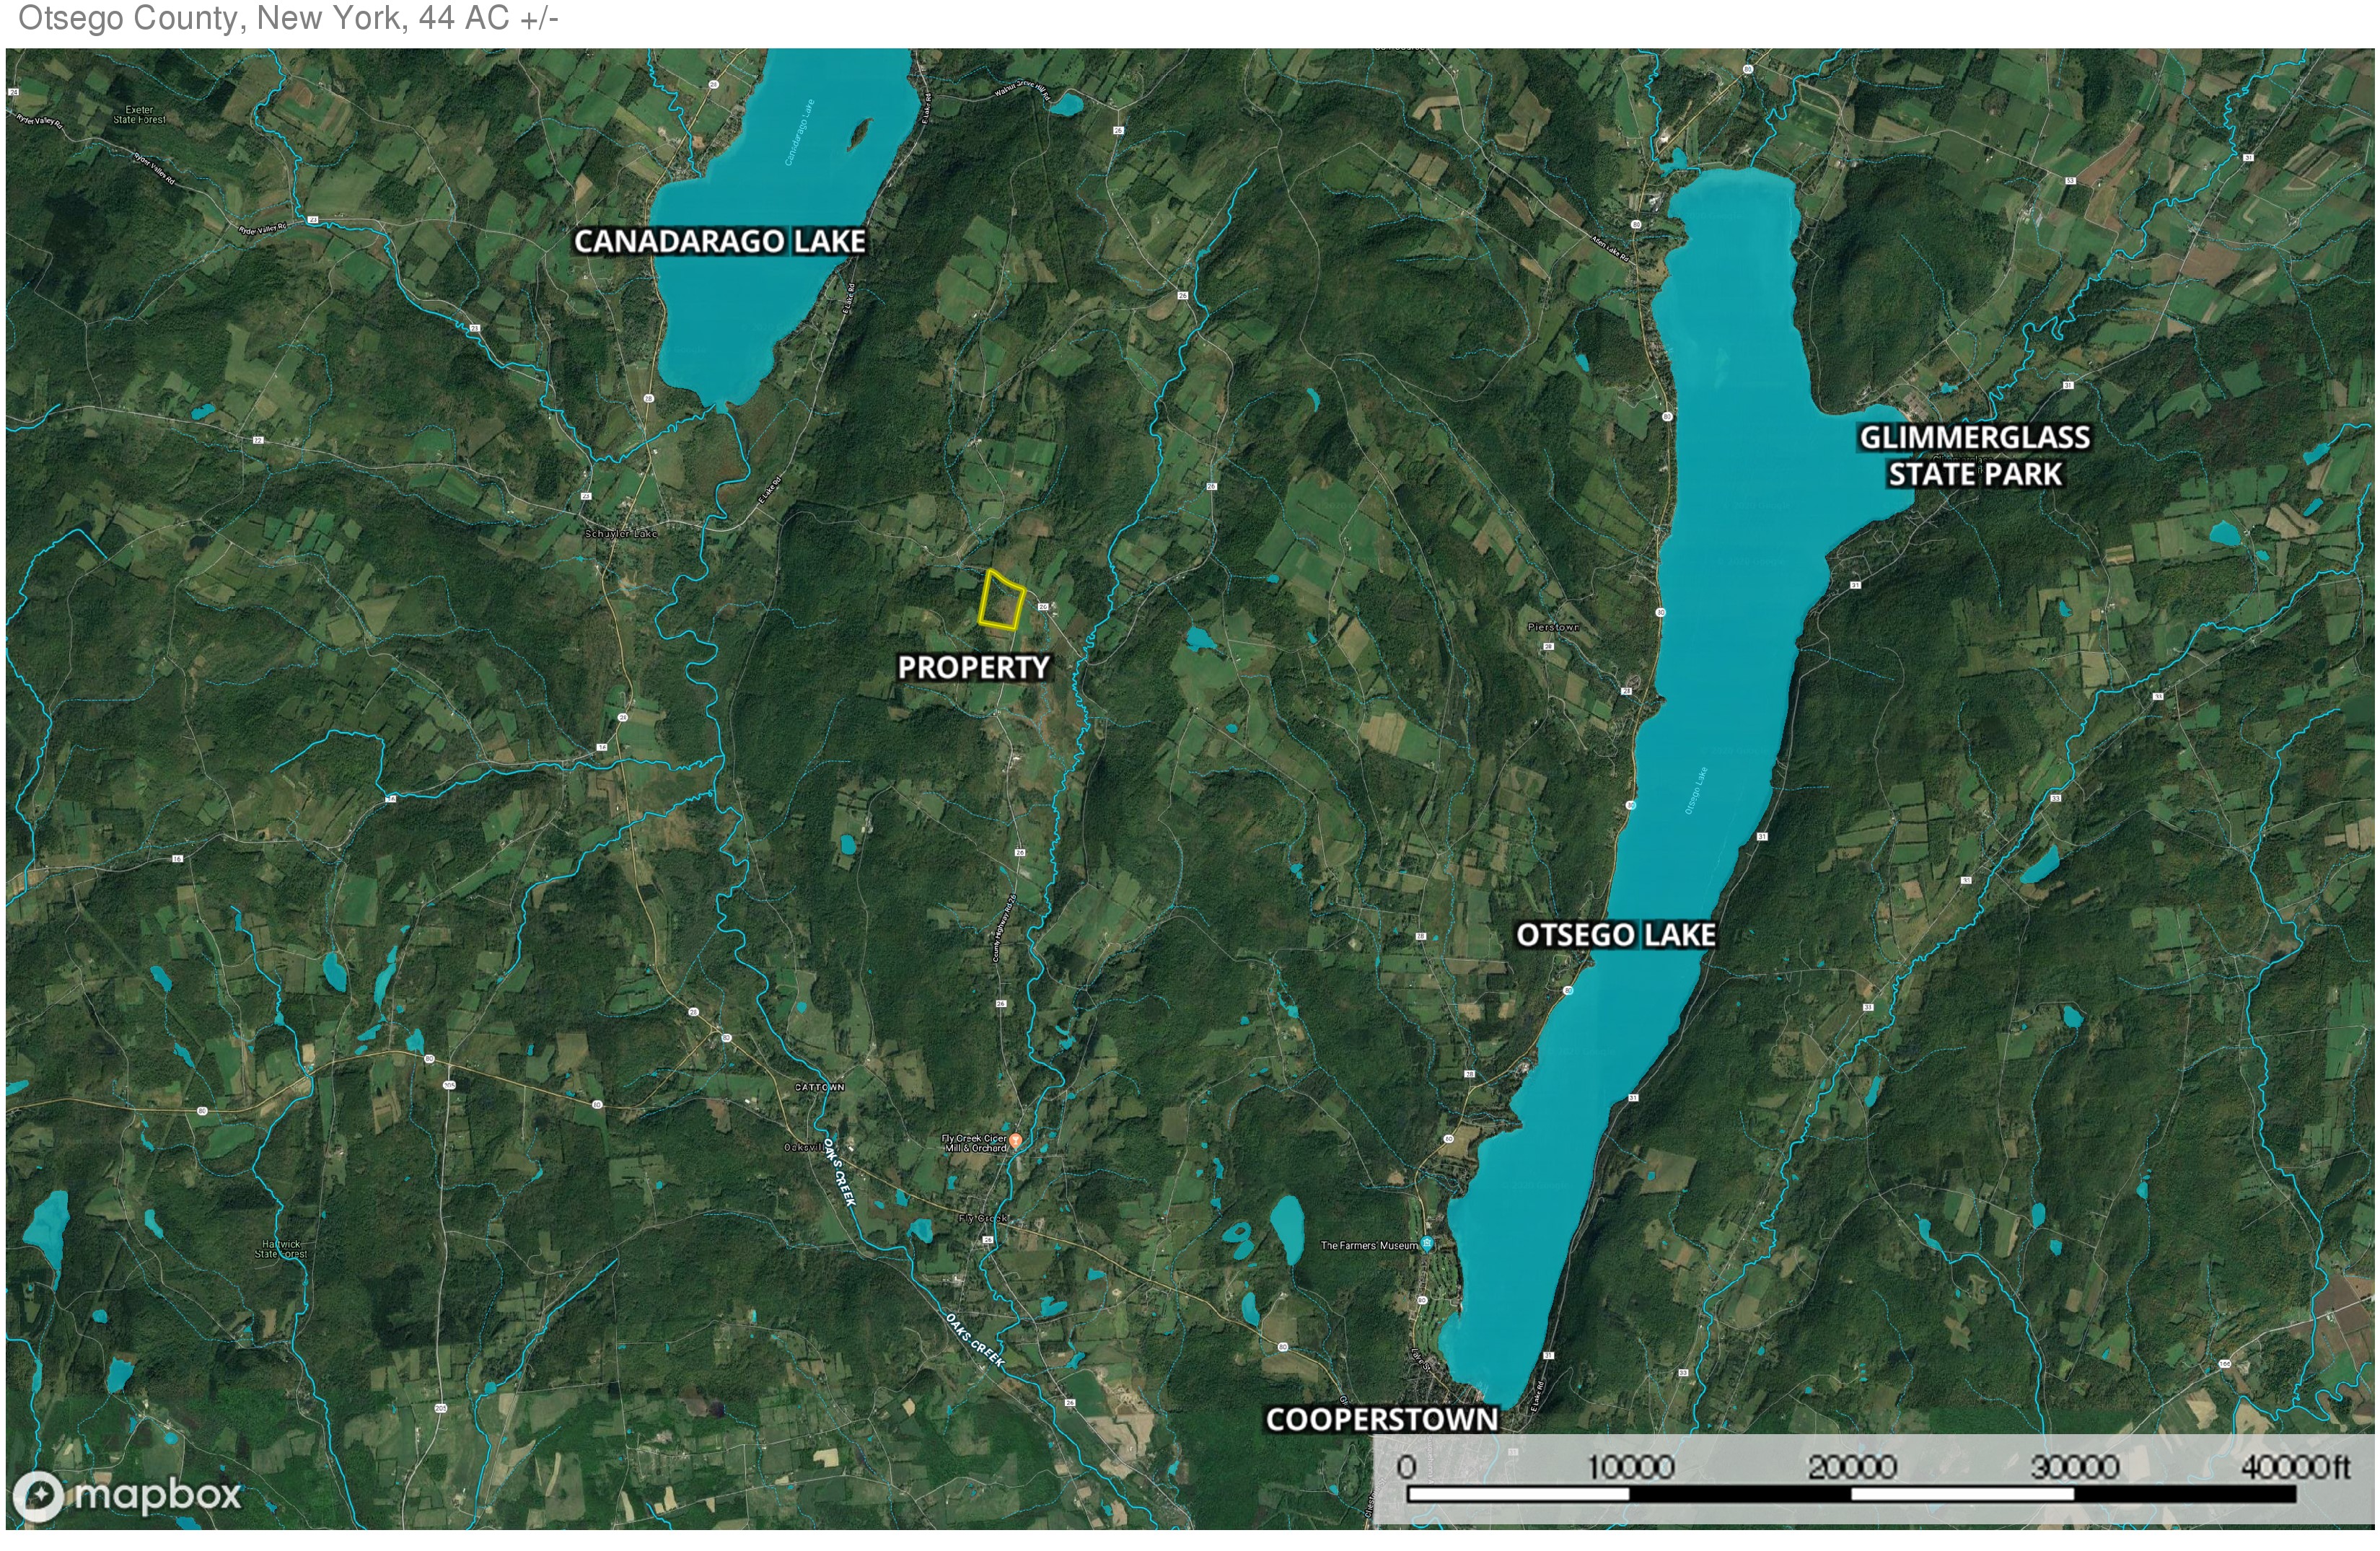This screenshot has height=1551, width=2380.
Task: Click the Fly Creek Cider Mill orange marker
Action: click(x=1015, y=1140)
